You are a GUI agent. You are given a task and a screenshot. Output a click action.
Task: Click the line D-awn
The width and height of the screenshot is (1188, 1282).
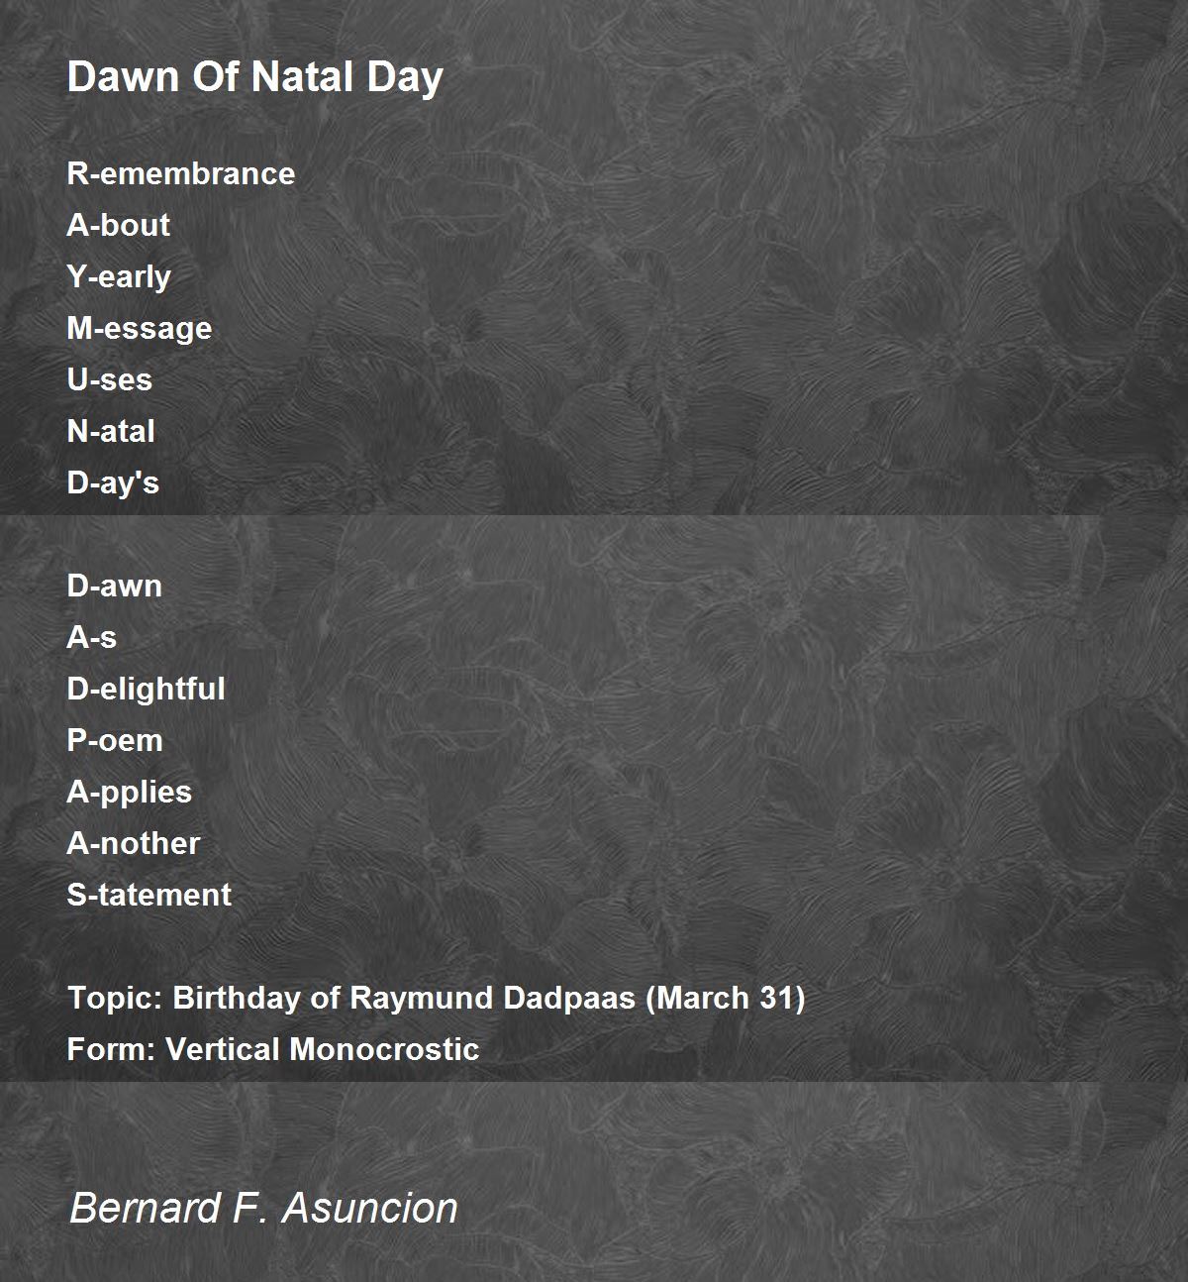click(x=115, y=586)
